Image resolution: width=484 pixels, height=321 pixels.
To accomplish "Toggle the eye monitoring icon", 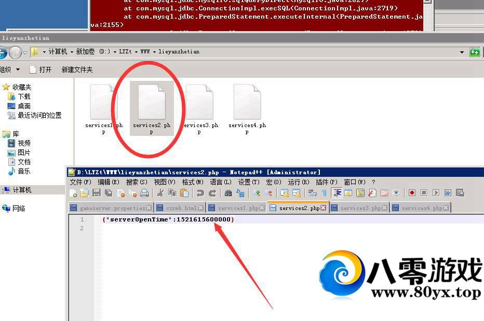I will pos(396,193).
